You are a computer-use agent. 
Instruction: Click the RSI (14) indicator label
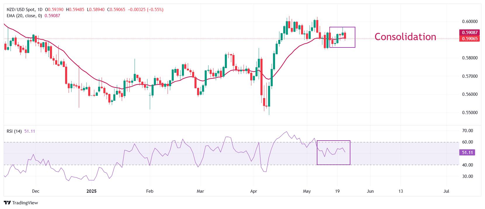point(14,131)
